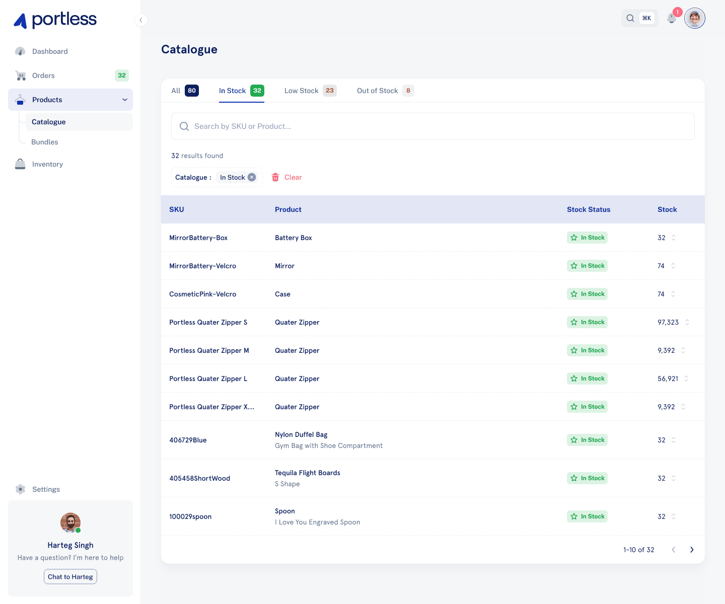Adjust stock stepper for Quater Zipper L
Viewport: 725px width, 604px height.
coord(686,379)
